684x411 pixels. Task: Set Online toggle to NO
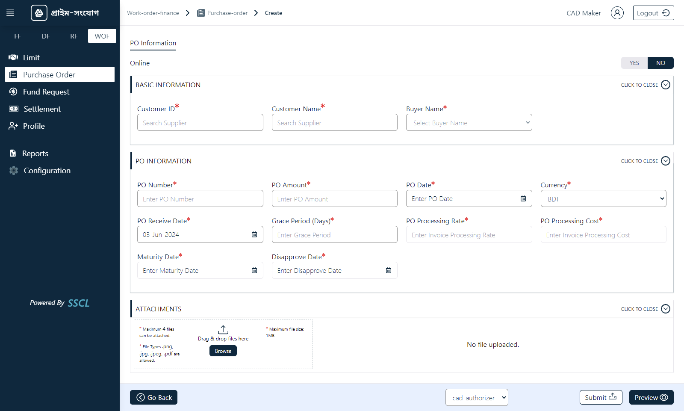660,63
